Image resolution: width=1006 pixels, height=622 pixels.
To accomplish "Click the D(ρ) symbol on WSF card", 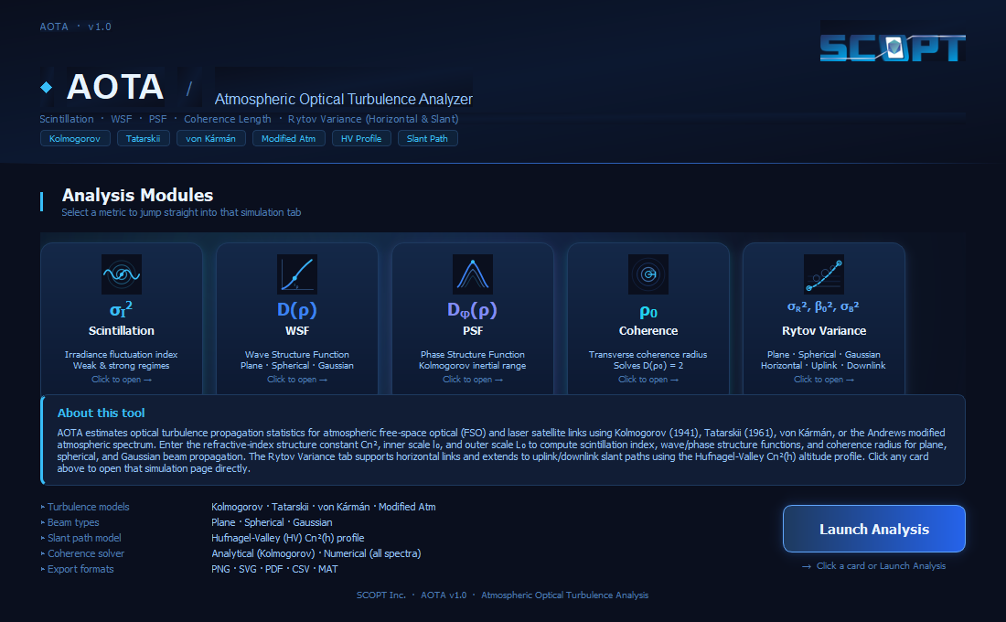I will tap(297, 310).
